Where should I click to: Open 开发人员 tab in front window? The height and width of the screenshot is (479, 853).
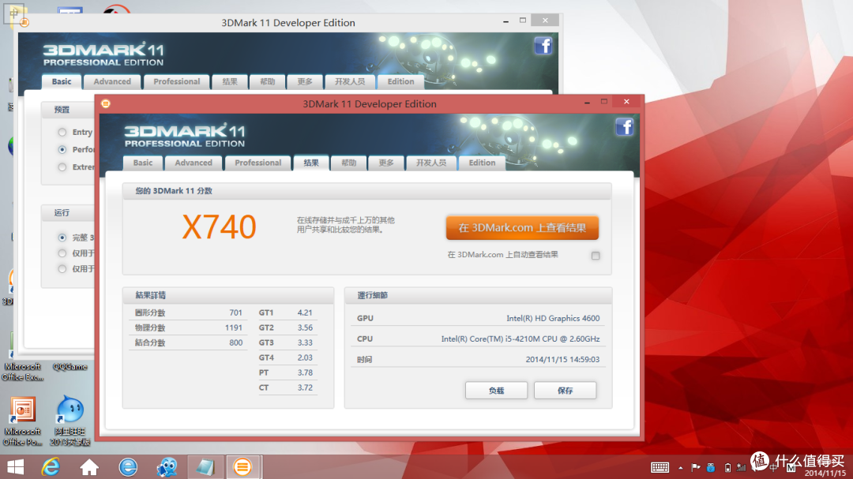431,163
